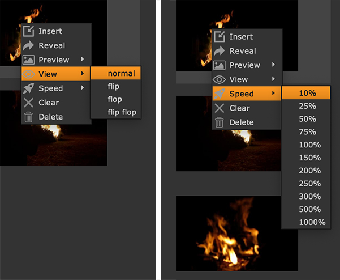Select the 100% speed option
Image resolution: width=340 pixels, height=280 pixels.
tap(308, 145)
